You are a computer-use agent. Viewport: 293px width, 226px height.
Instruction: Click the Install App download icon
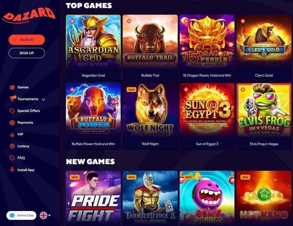pyautogui.click(x=12, y=170)
